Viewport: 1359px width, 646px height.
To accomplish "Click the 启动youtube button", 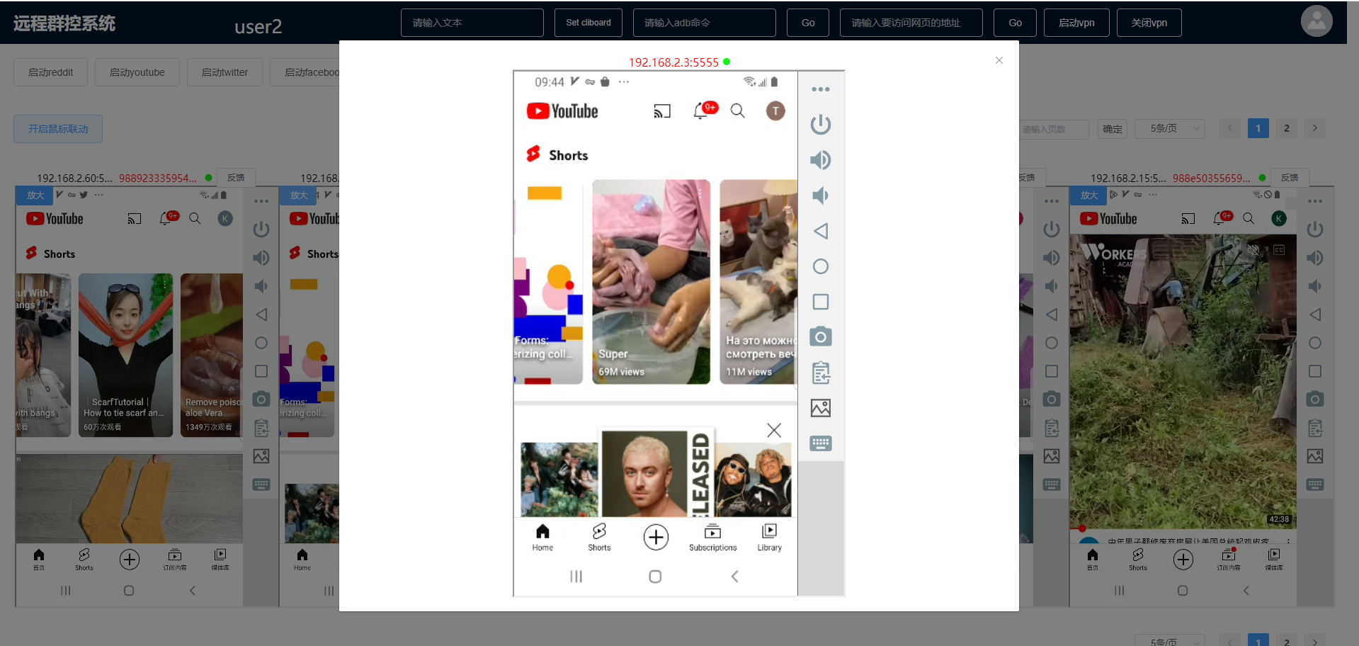I will (137, 72).
